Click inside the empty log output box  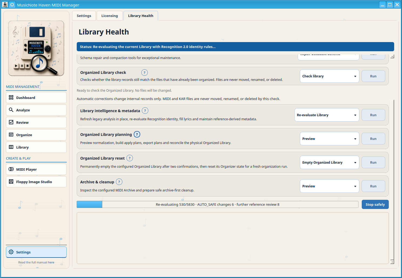tap(233, 238)
